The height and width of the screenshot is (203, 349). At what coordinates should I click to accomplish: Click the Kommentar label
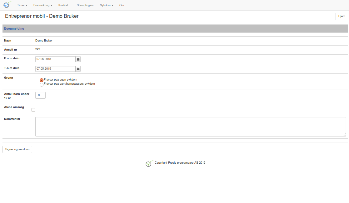12,119
